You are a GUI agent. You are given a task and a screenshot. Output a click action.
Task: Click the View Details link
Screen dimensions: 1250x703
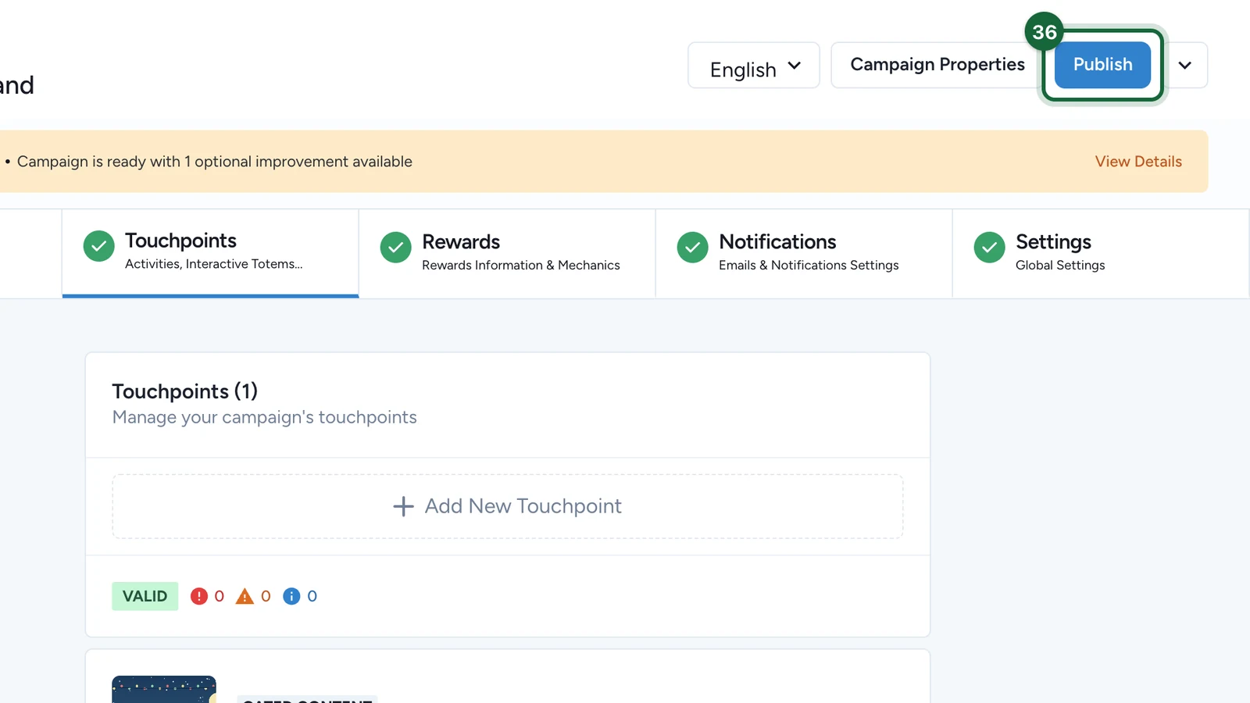pos(1138,162)
